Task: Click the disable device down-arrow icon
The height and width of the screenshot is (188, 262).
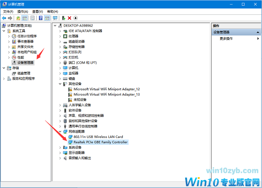Action: [76, 18]
